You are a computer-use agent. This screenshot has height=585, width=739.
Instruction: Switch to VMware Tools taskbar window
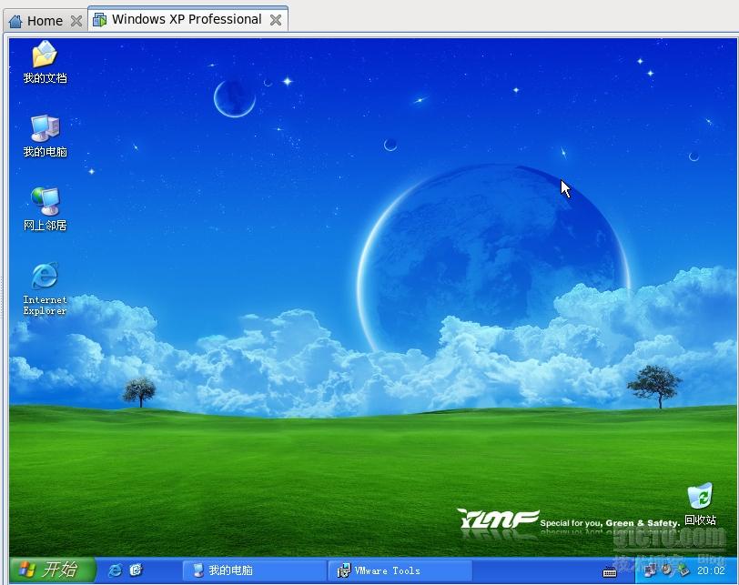point(400,570)
